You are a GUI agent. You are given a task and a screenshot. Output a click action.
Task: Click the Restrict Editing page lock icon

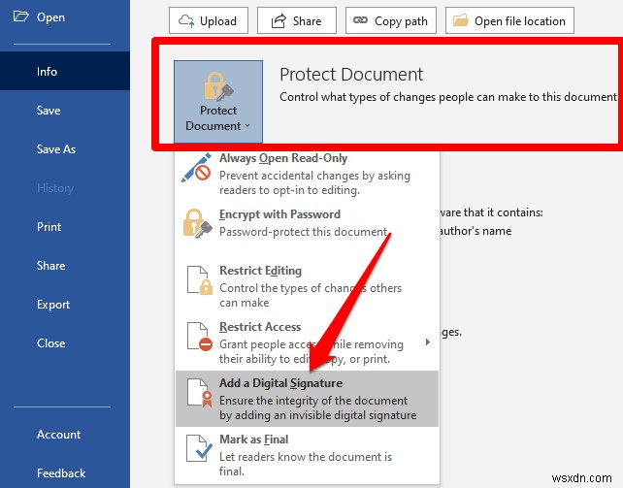[x=200, y=280]
